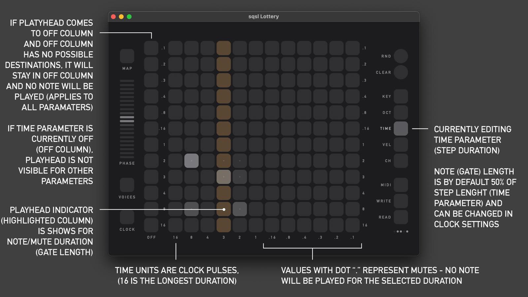The width and height of the screenshot is (528, 297).
Task: Adjust the PHASE slider at highlighted bars
Action: [127, 119]
